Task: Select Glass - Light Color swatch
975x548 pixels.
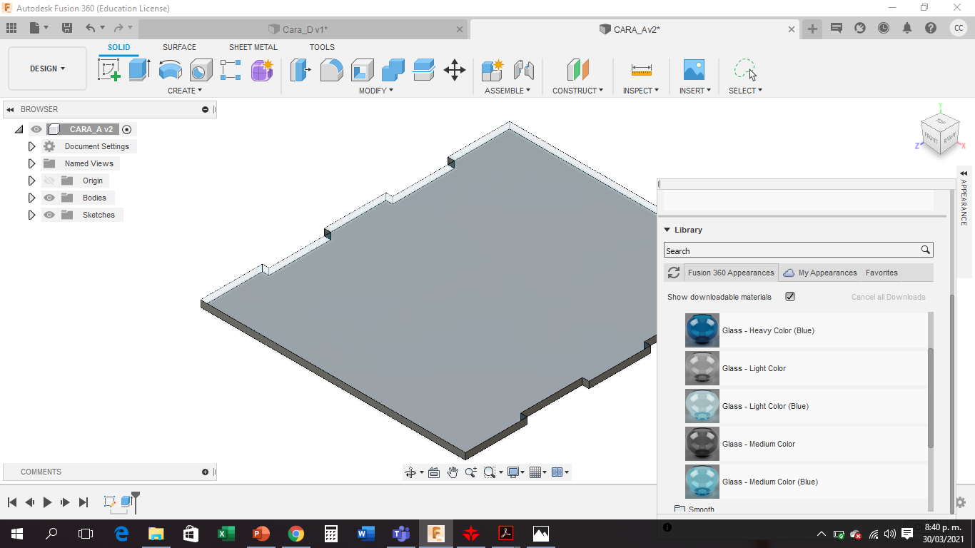Action: (702, 368)
